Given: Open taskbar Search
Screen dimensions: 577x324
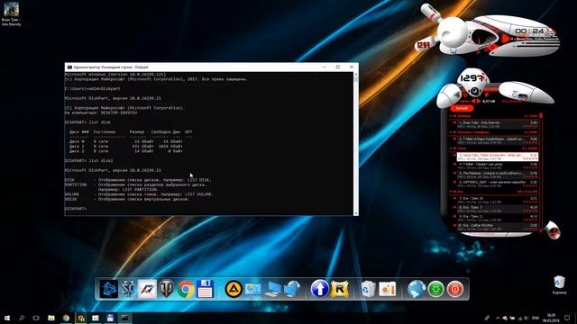Looking at the screenshot, I should pos(22,318).
